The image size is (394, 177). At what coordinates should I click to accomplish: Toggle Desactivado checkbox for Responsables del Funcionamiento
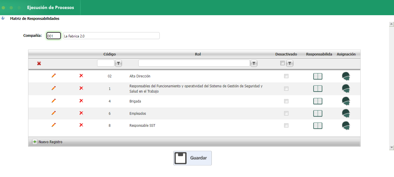286,88
